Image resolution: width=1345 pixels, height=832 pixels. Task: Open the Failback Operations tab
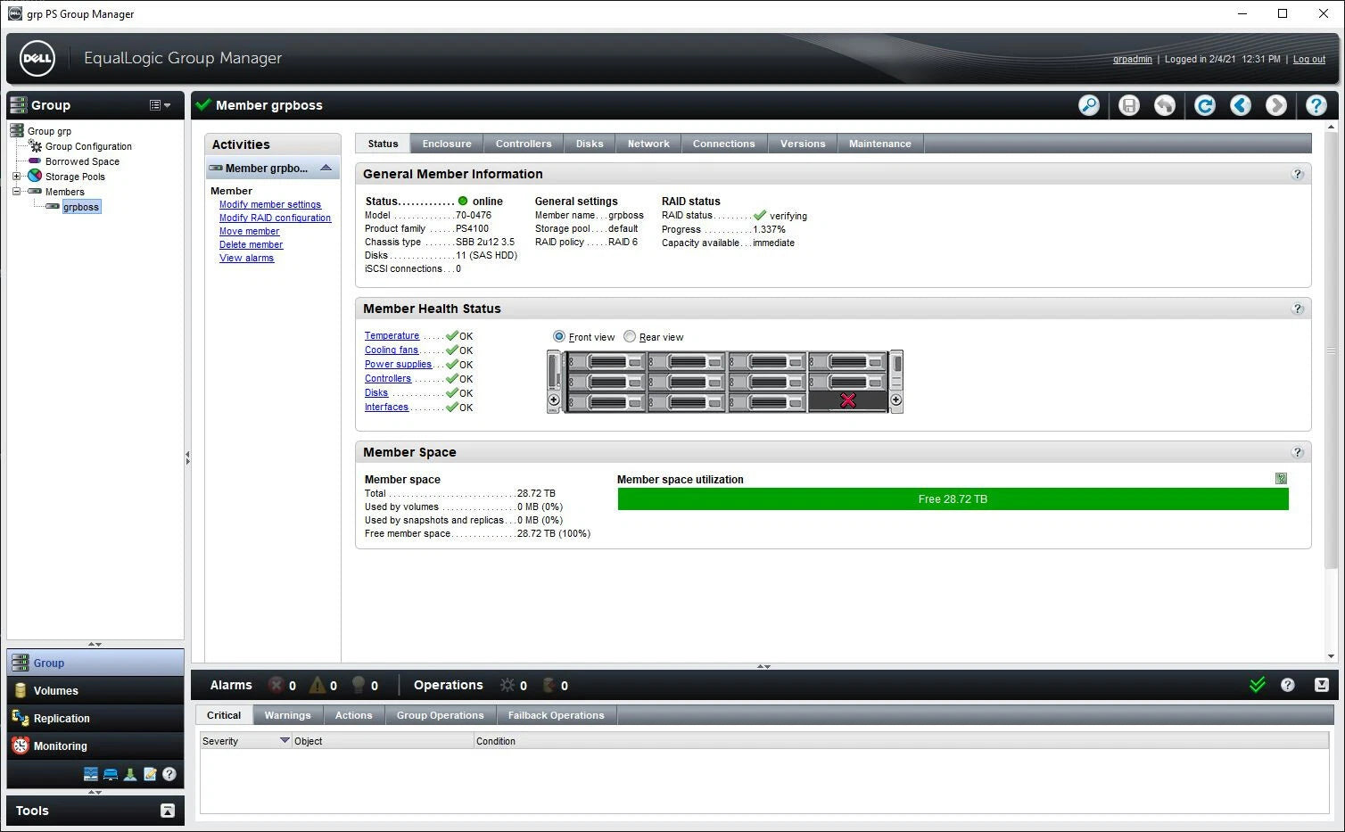(x=557, y=715)
